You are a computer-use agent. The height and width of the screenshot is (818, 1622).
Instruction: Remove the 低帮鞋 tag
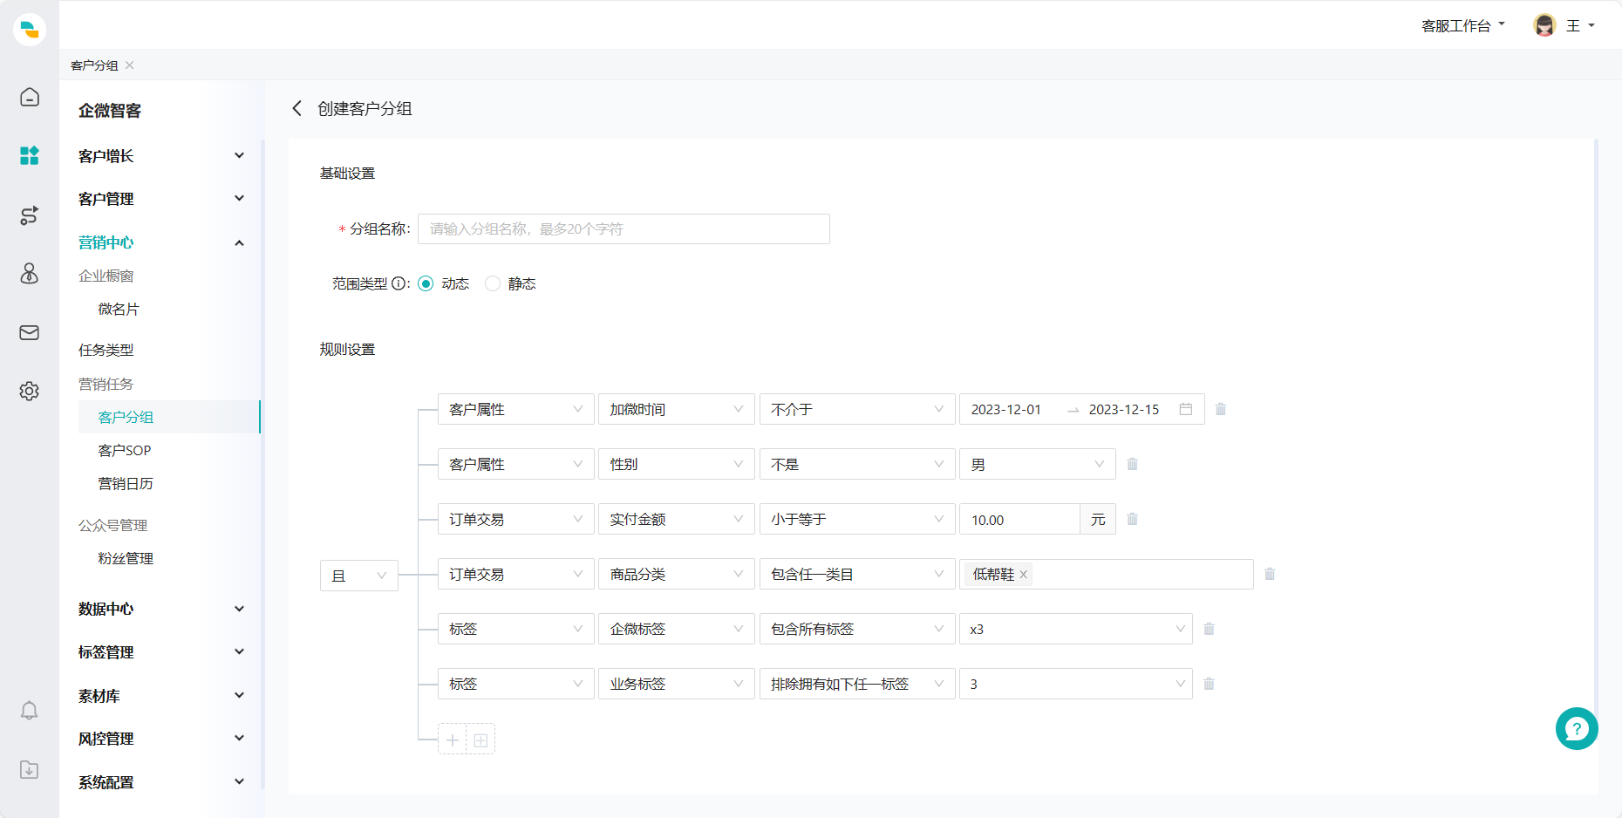(x=1024, y=575)
